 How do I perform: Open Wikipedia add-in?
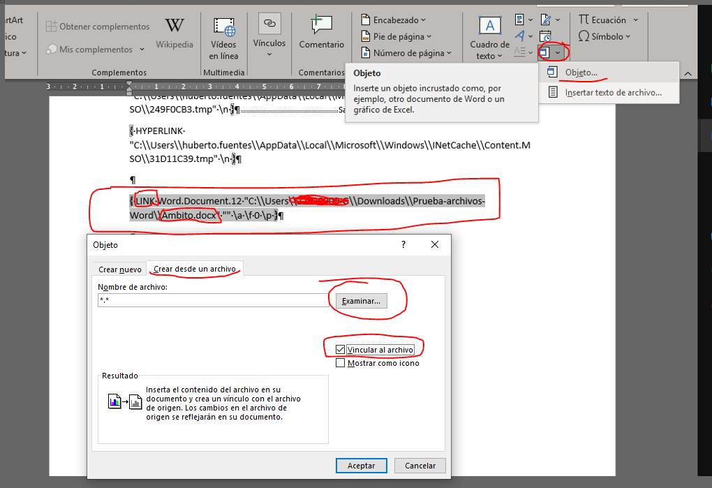tap(175, 33)
